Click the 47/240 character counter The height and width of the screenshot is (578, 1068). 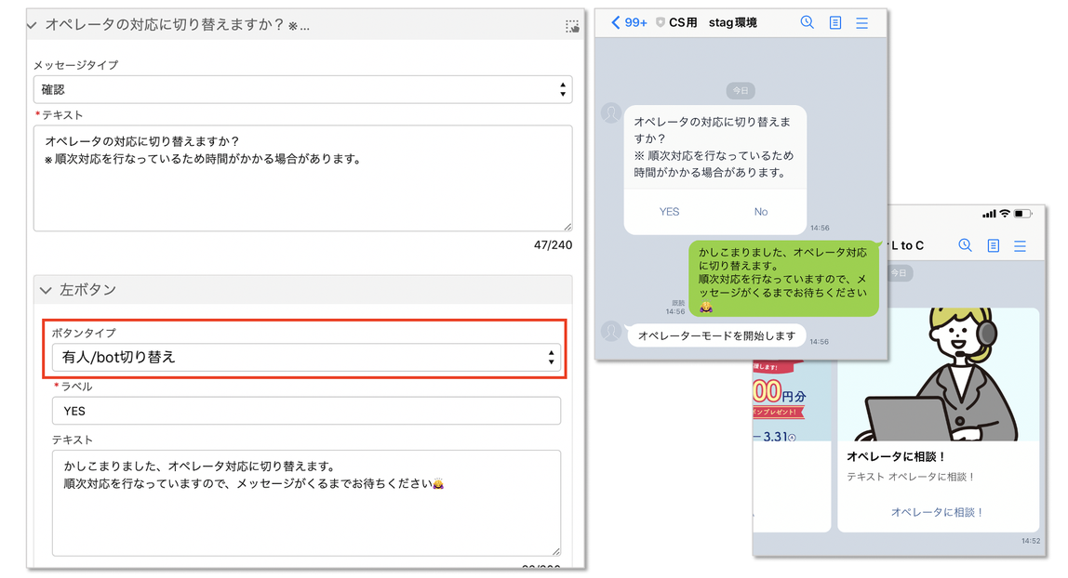(x=553, y=244)
